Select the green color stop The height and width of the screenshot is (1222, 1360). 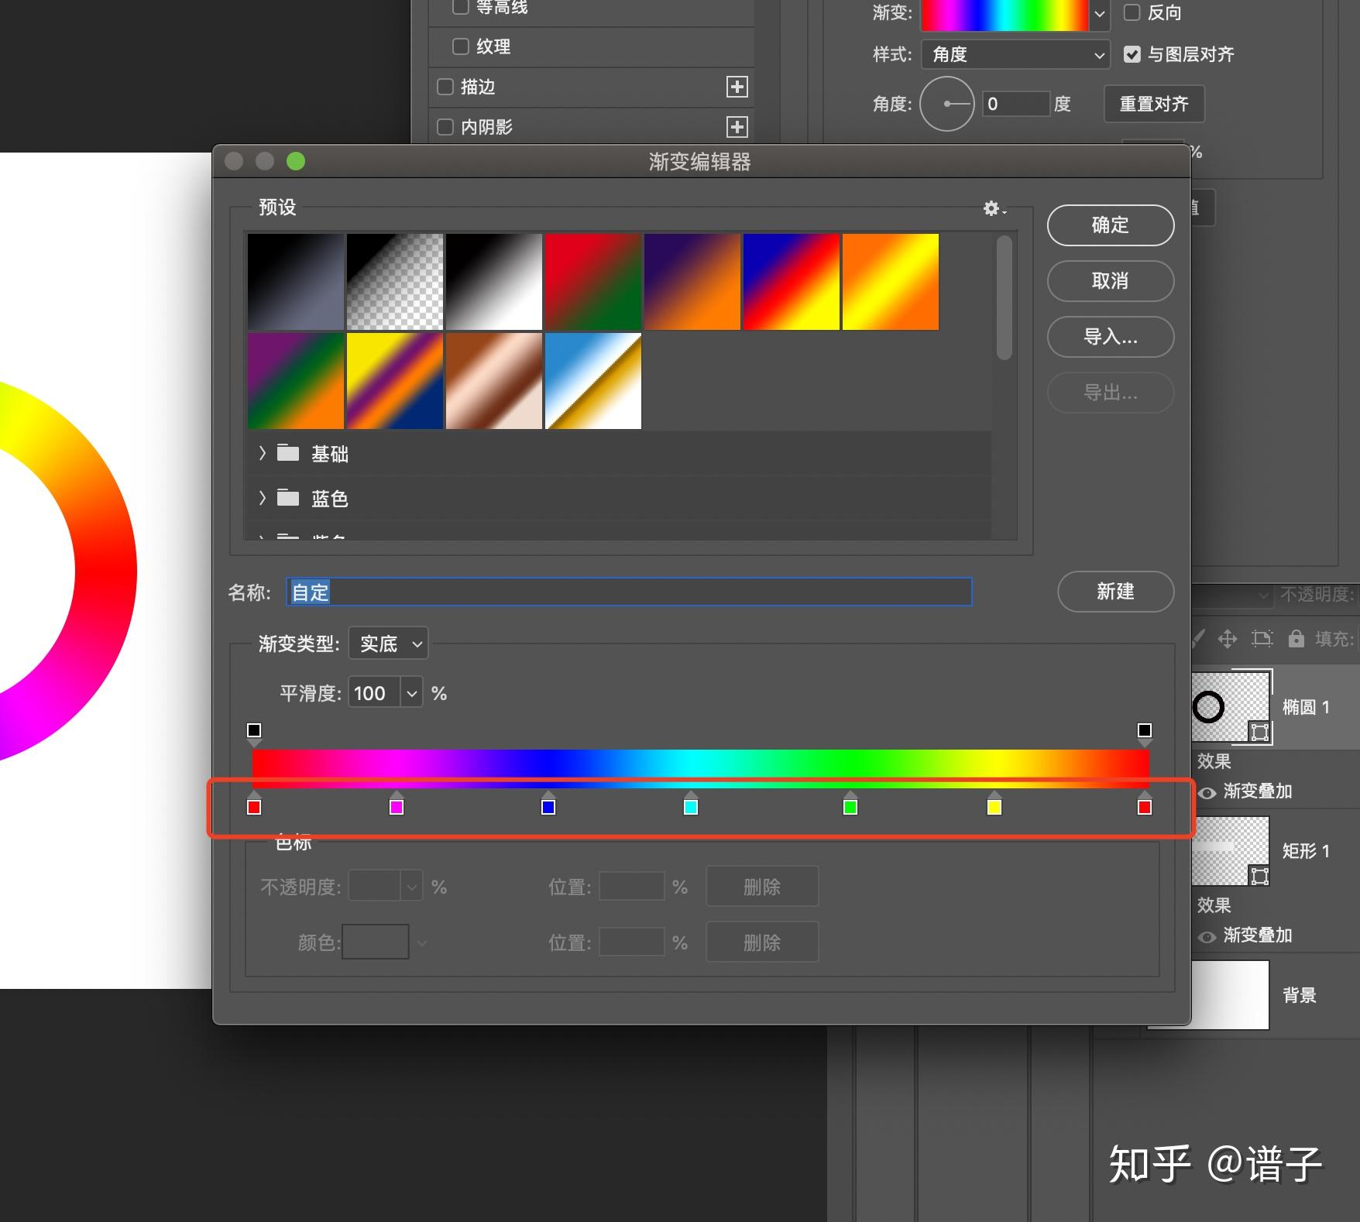(x=850, y=805)
